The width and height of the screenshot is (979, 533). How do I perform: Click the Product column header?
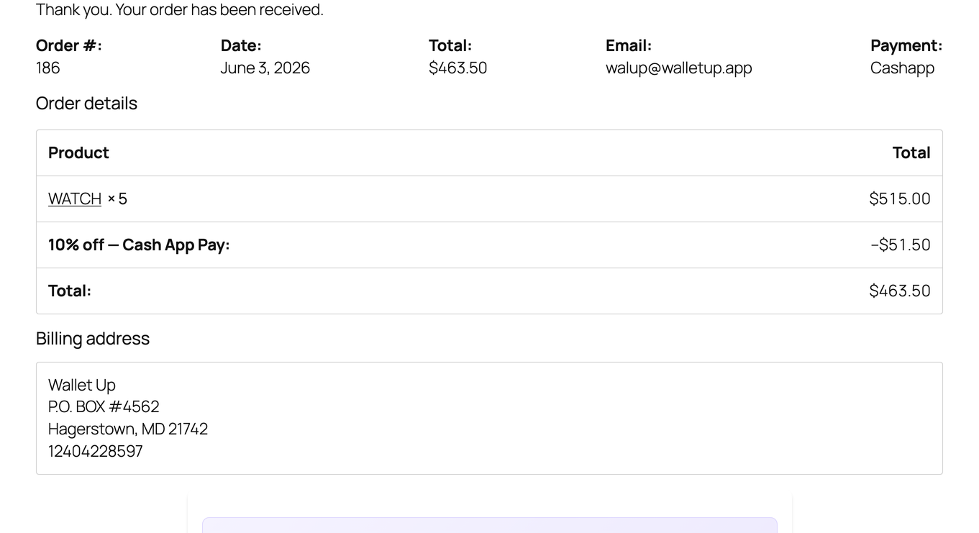[78, 152]
